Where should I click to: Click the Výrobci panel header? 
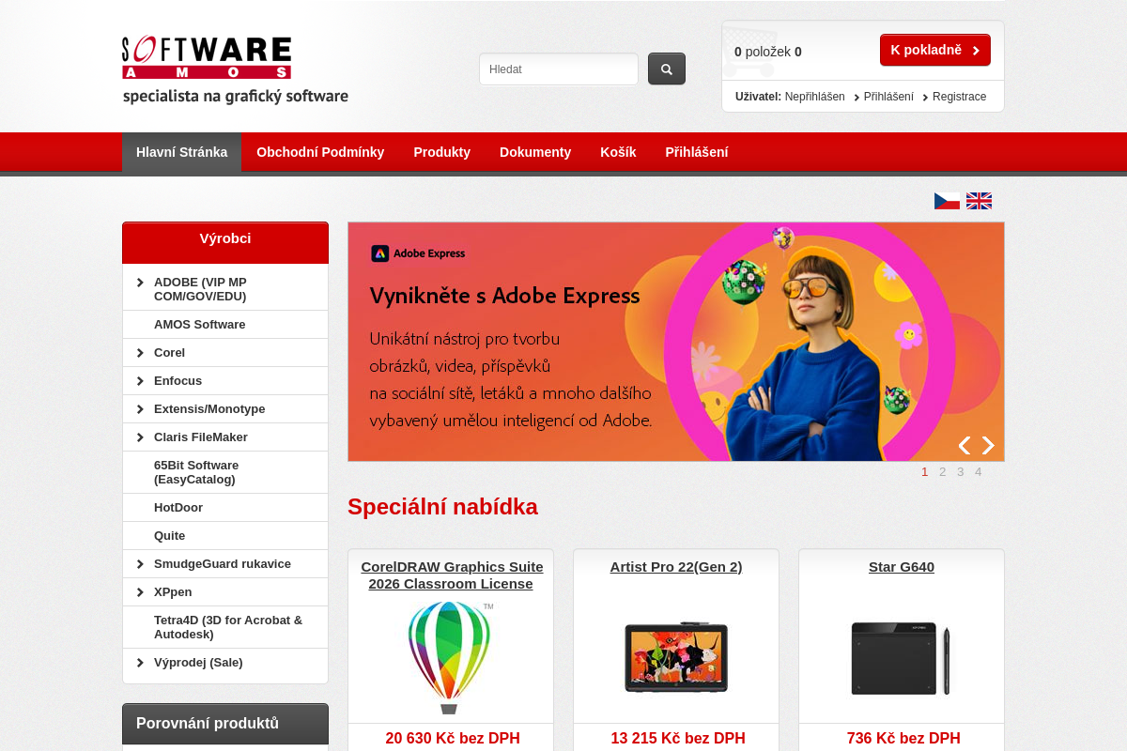(225, 242)
